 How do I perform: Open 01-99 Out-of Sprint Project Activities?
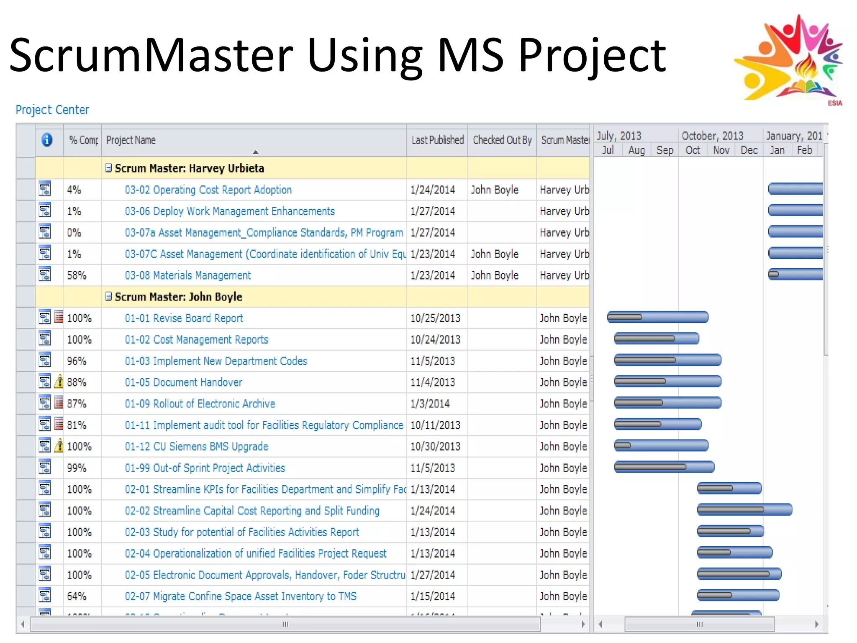[205, 468]
